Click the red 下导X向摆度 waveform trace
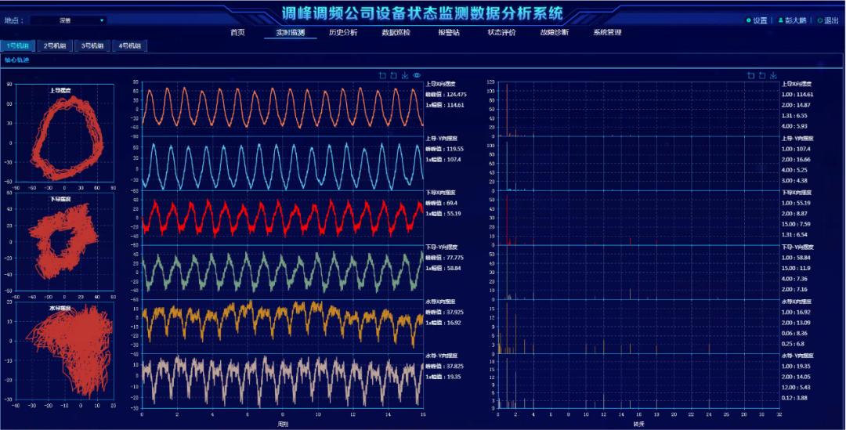Image resolution: width=846 pixels, height=430 pixels. [x=282, y=218]
